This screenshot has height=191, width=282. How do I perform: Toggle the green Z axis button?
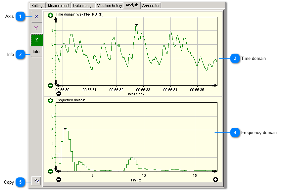click(36, 40)
